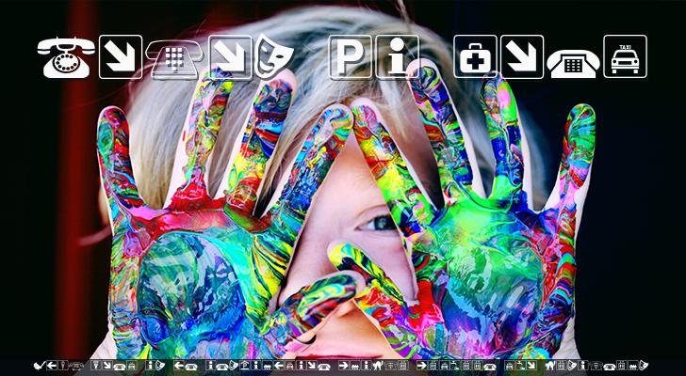Select the push-button keypad telephone icon
The image size is (686, 376).
175,58
